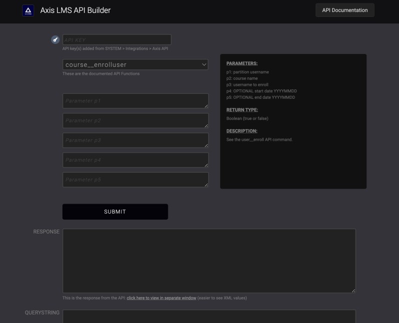Click the RESPONSE label
Viewport: 399px width, 323px height.
(46, 232)
